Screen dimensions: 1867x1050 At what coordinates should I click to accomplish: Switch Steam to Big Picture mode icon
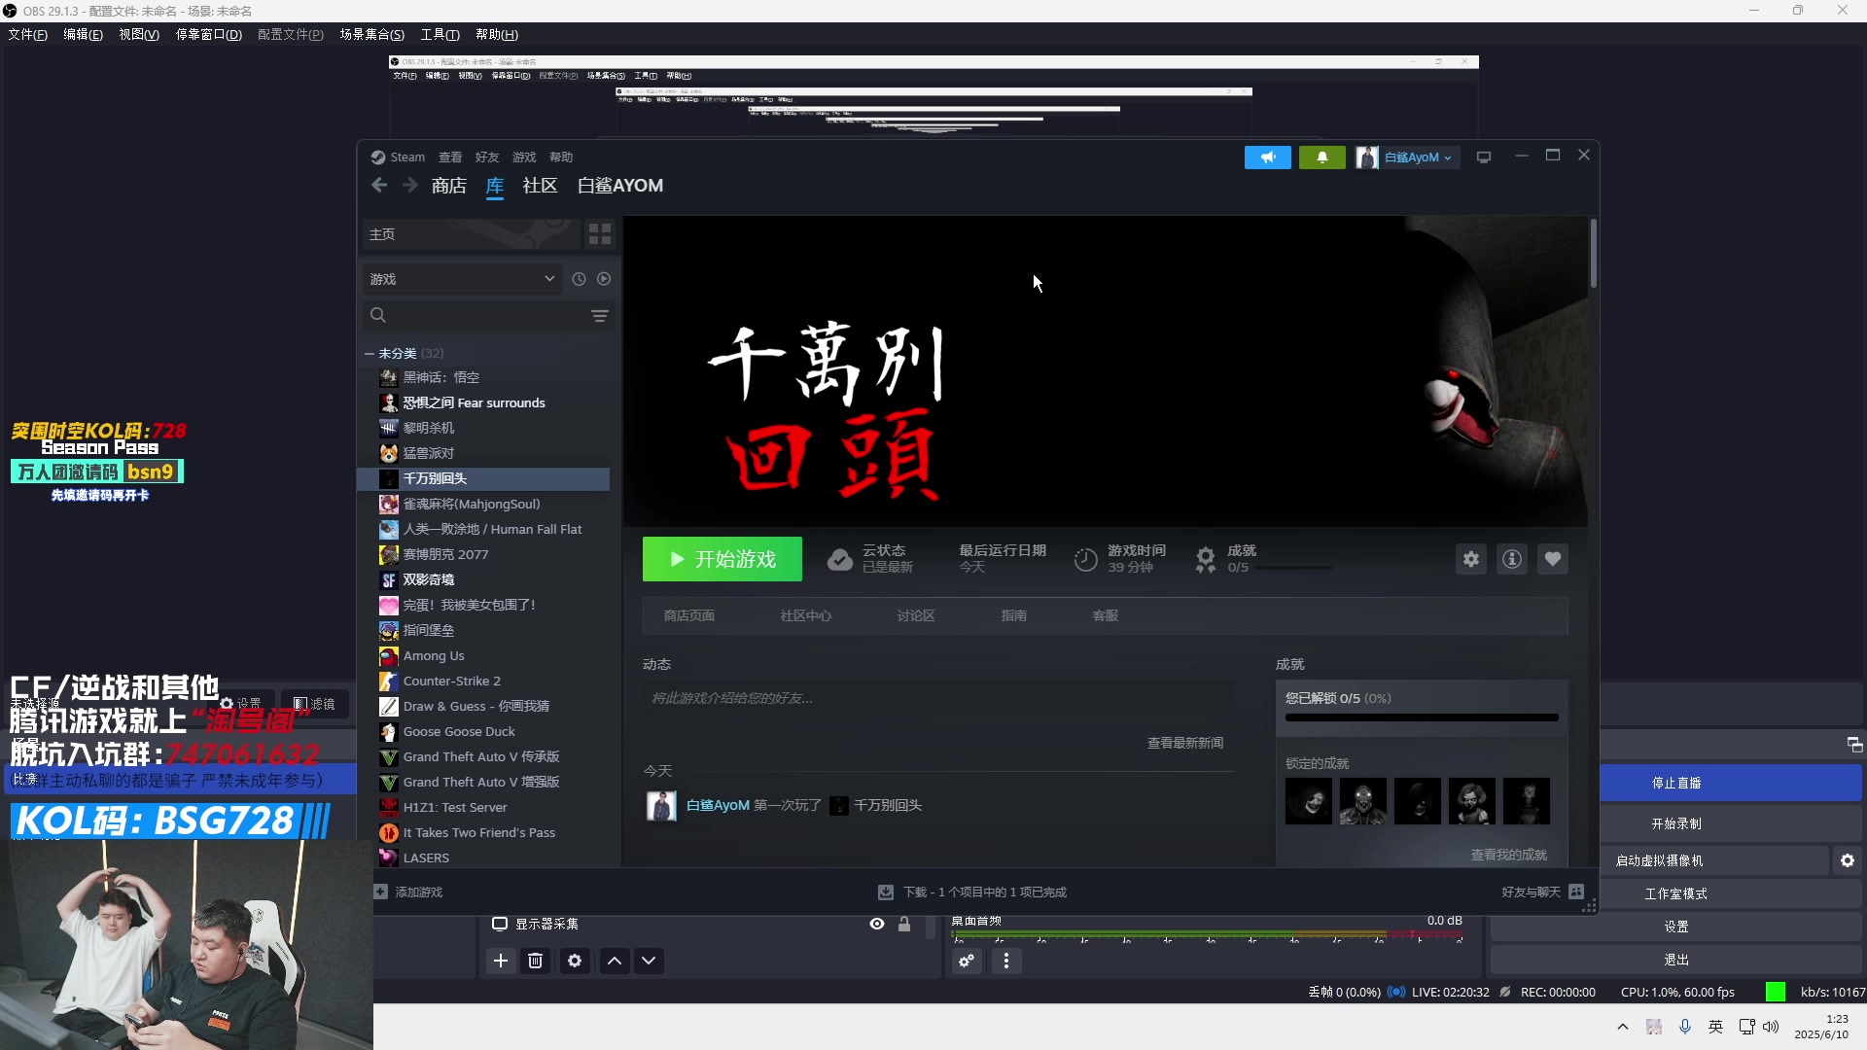(x=1484, y=157)
